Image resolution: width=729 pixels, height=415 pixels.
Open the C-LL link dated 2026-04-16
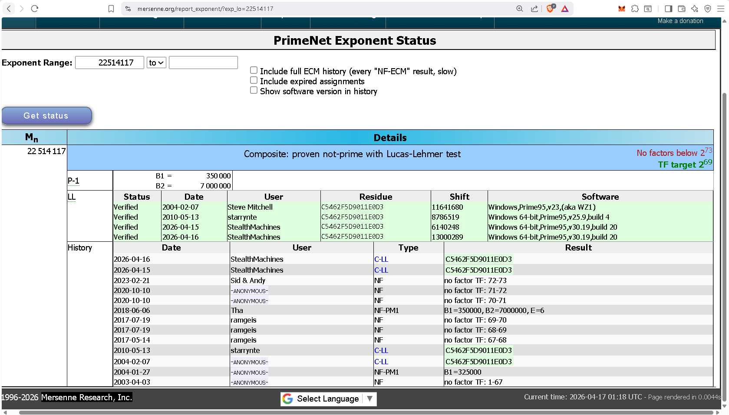pyautogui.click(x=381, y=260)
